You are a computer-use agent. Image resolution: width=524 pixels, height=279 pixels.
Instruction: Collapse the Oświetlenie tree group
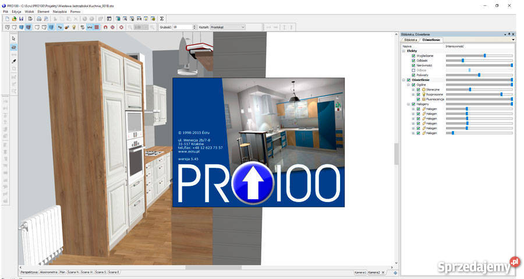403,80
